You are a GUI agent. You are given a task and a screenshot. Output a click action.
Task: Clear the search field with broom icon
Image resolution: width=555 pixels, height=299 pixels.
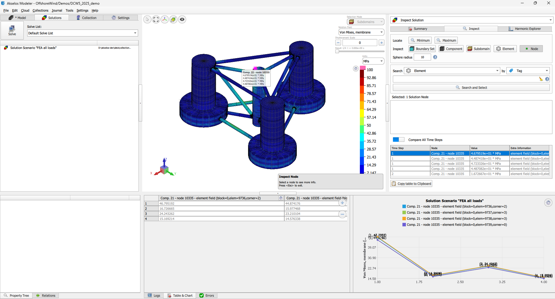point(541,79)
